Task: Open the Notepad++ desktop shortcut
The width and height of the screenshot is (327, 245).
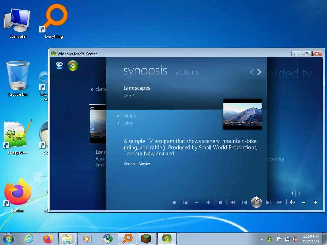Action: pyautogui.click(x=18, y=137)
